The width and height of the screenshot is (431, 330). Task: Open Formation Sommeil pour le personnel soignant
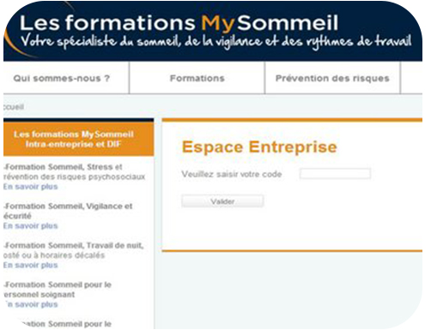58,290
